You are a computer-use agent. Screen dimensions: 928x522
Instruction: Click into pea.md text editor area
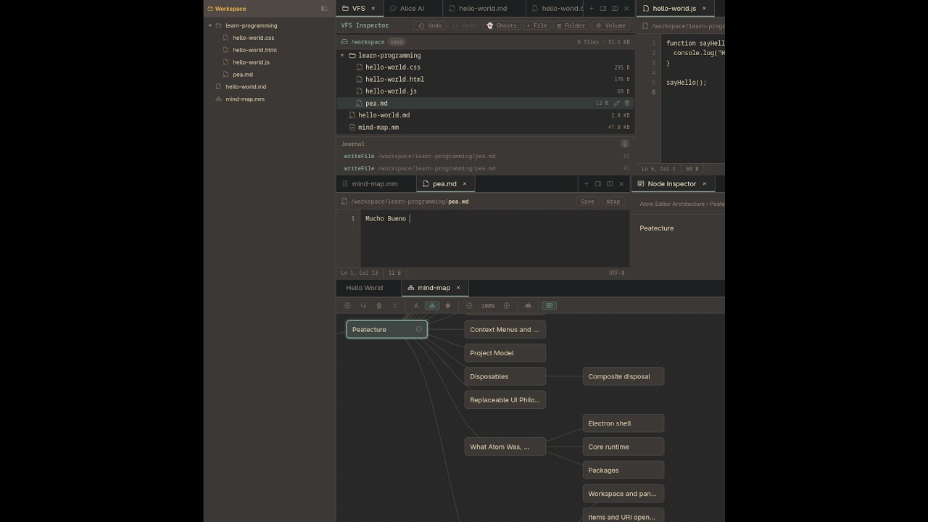tap(494, 239)
